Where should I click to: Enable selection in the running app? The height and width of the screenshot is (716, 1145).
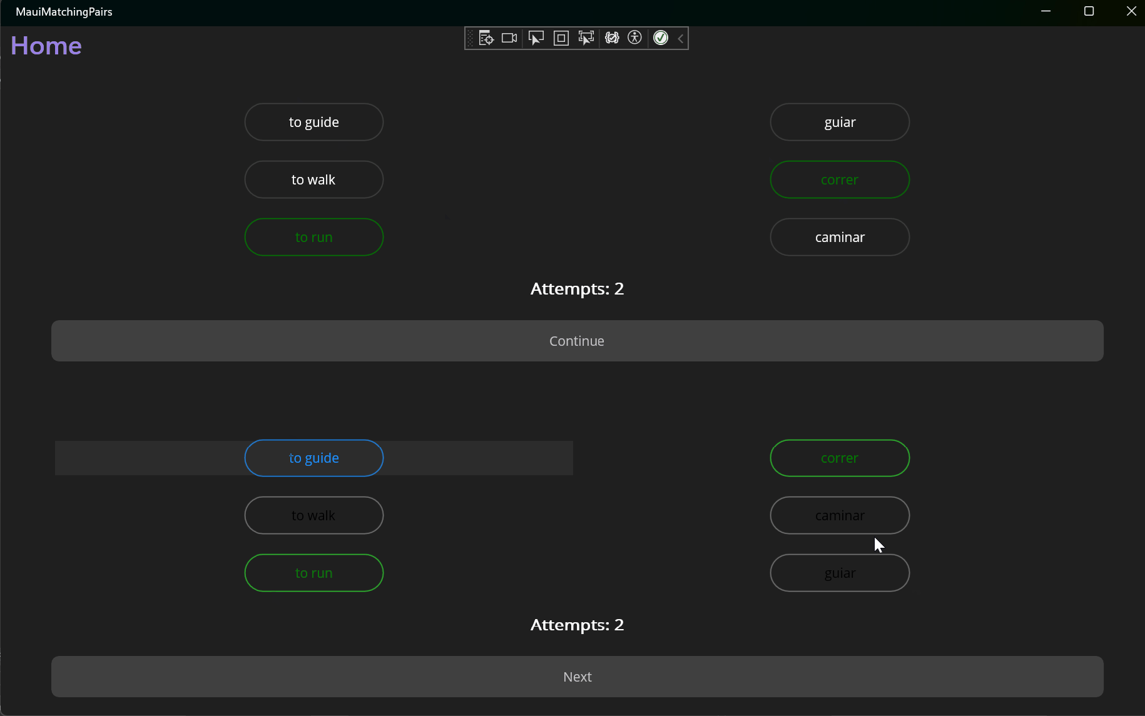pos(536,38)
